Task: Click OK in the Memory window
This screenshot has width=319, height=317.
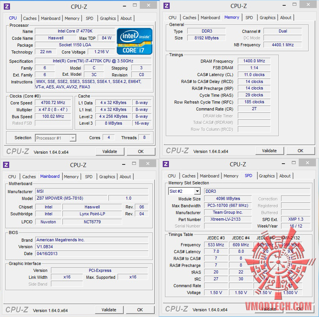Action: [301, 151]
